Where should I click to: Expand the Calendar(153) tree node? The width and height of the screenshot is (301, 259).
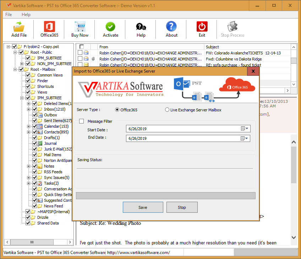coord(29,126)
